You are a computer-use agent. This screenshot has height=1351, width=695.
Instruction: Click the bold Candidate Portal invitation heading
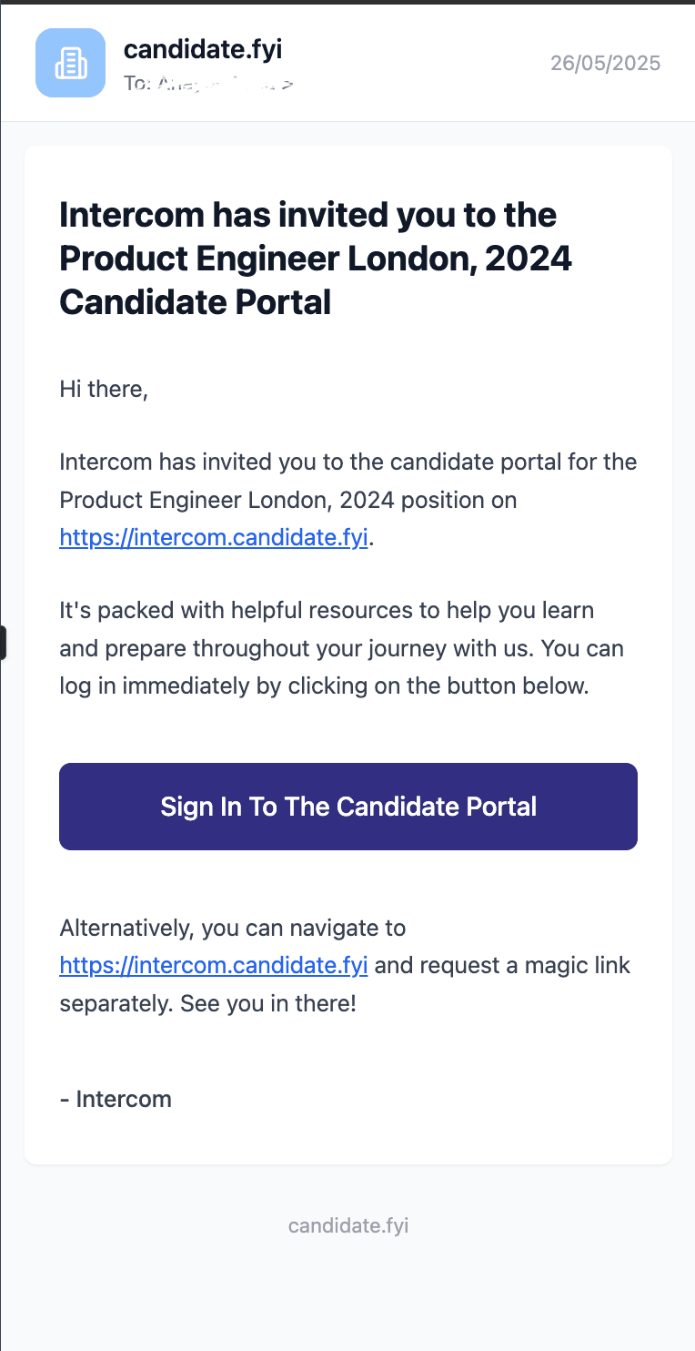click(x=315, y=259)
